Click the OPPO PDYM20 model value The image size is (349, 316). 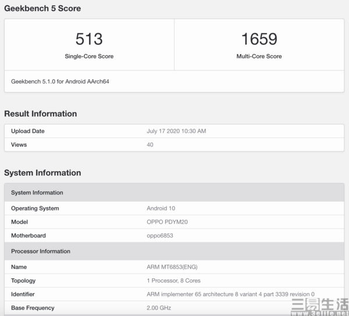[168, 222]
